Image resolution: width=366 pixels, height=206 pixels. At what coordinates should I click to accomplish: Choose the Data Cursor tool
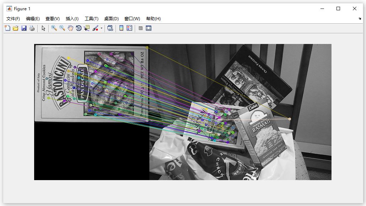point(87,28)
